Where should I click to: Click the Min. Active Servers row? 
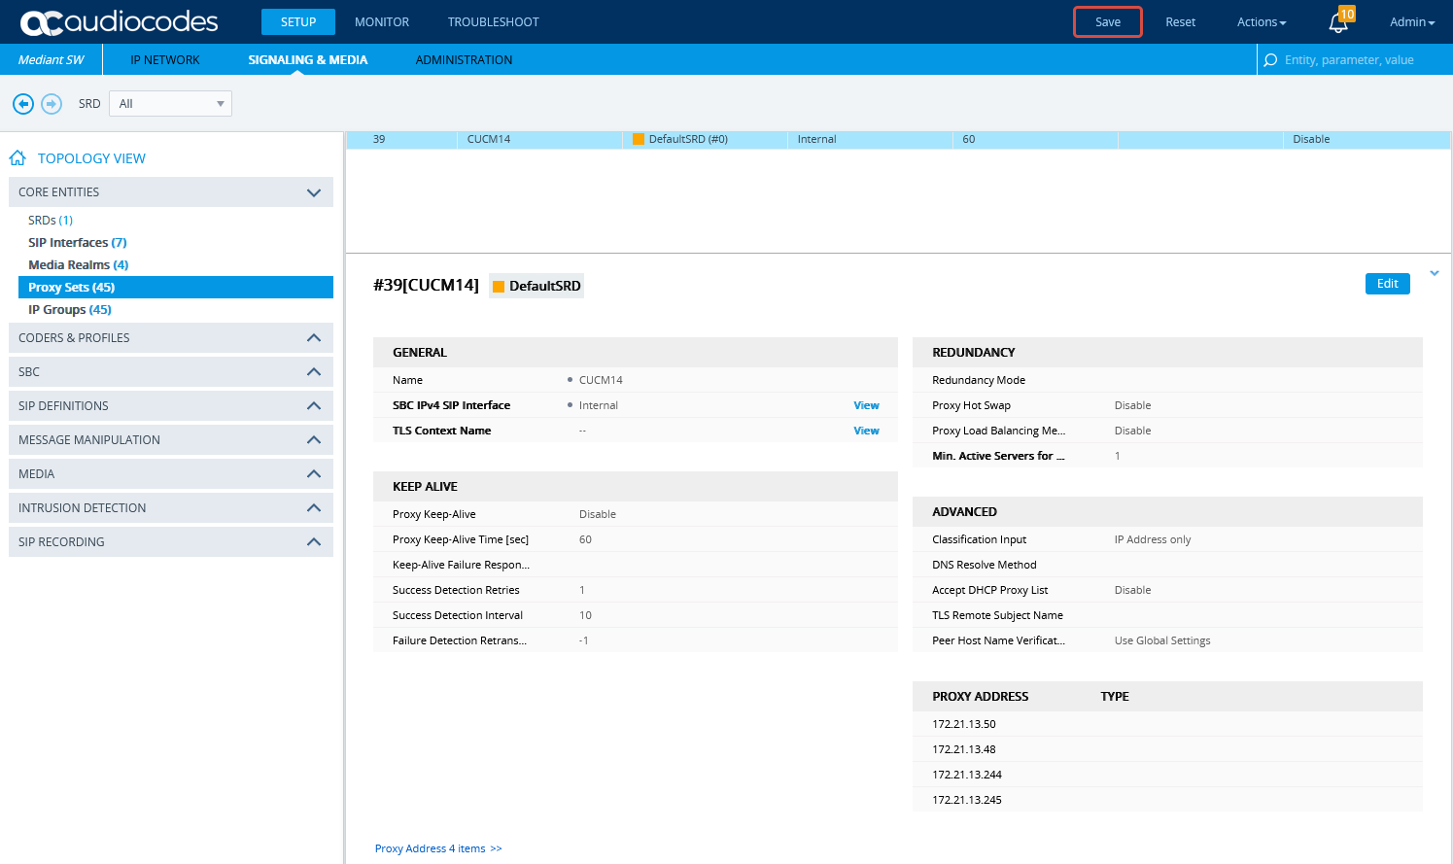click(1167, 456)
